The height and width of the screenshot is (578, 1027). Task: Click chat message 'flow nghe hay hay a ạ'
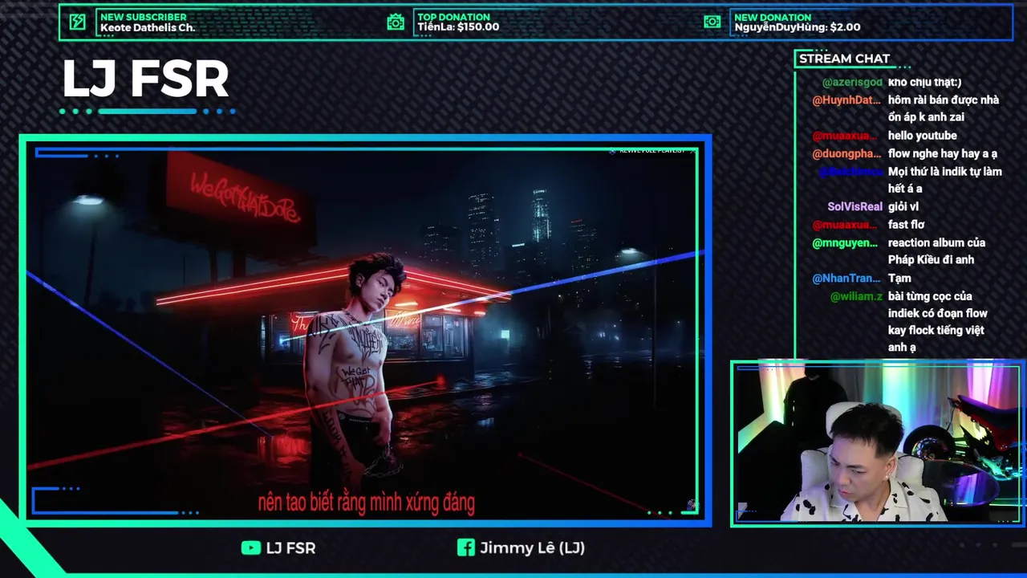tap(943, 153)
